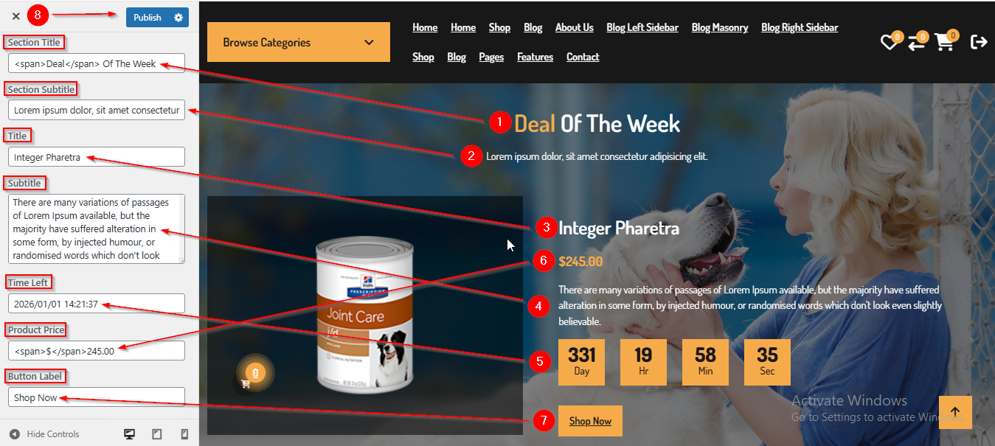Collapse the panel via Hide Controls
Viewport: 995px width, 446px height.
44,434
